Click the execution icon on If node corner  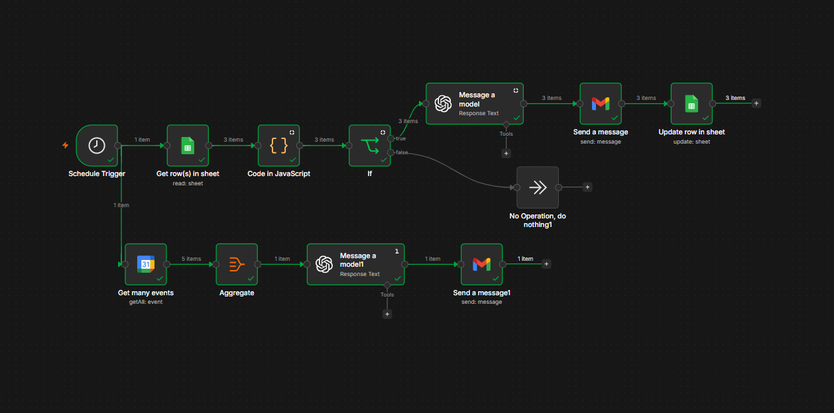(383, 132)
